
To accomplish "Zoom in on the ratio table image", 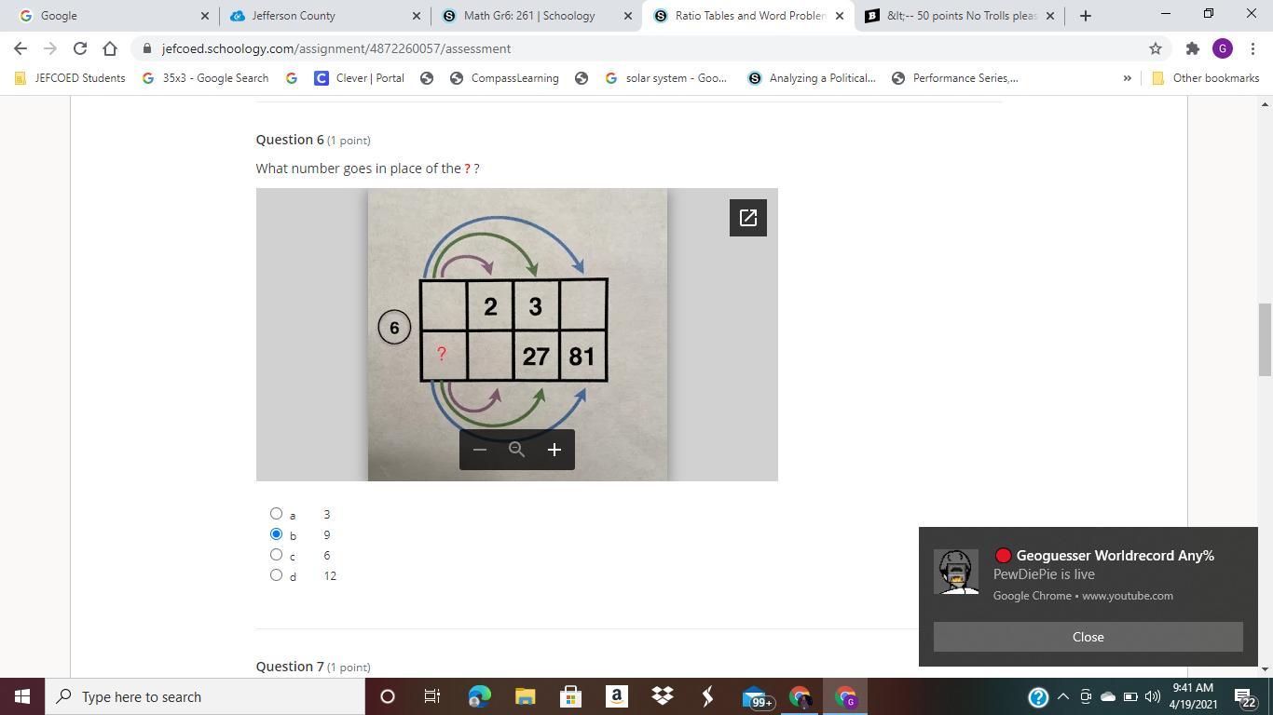I will (x=554, y=450).
